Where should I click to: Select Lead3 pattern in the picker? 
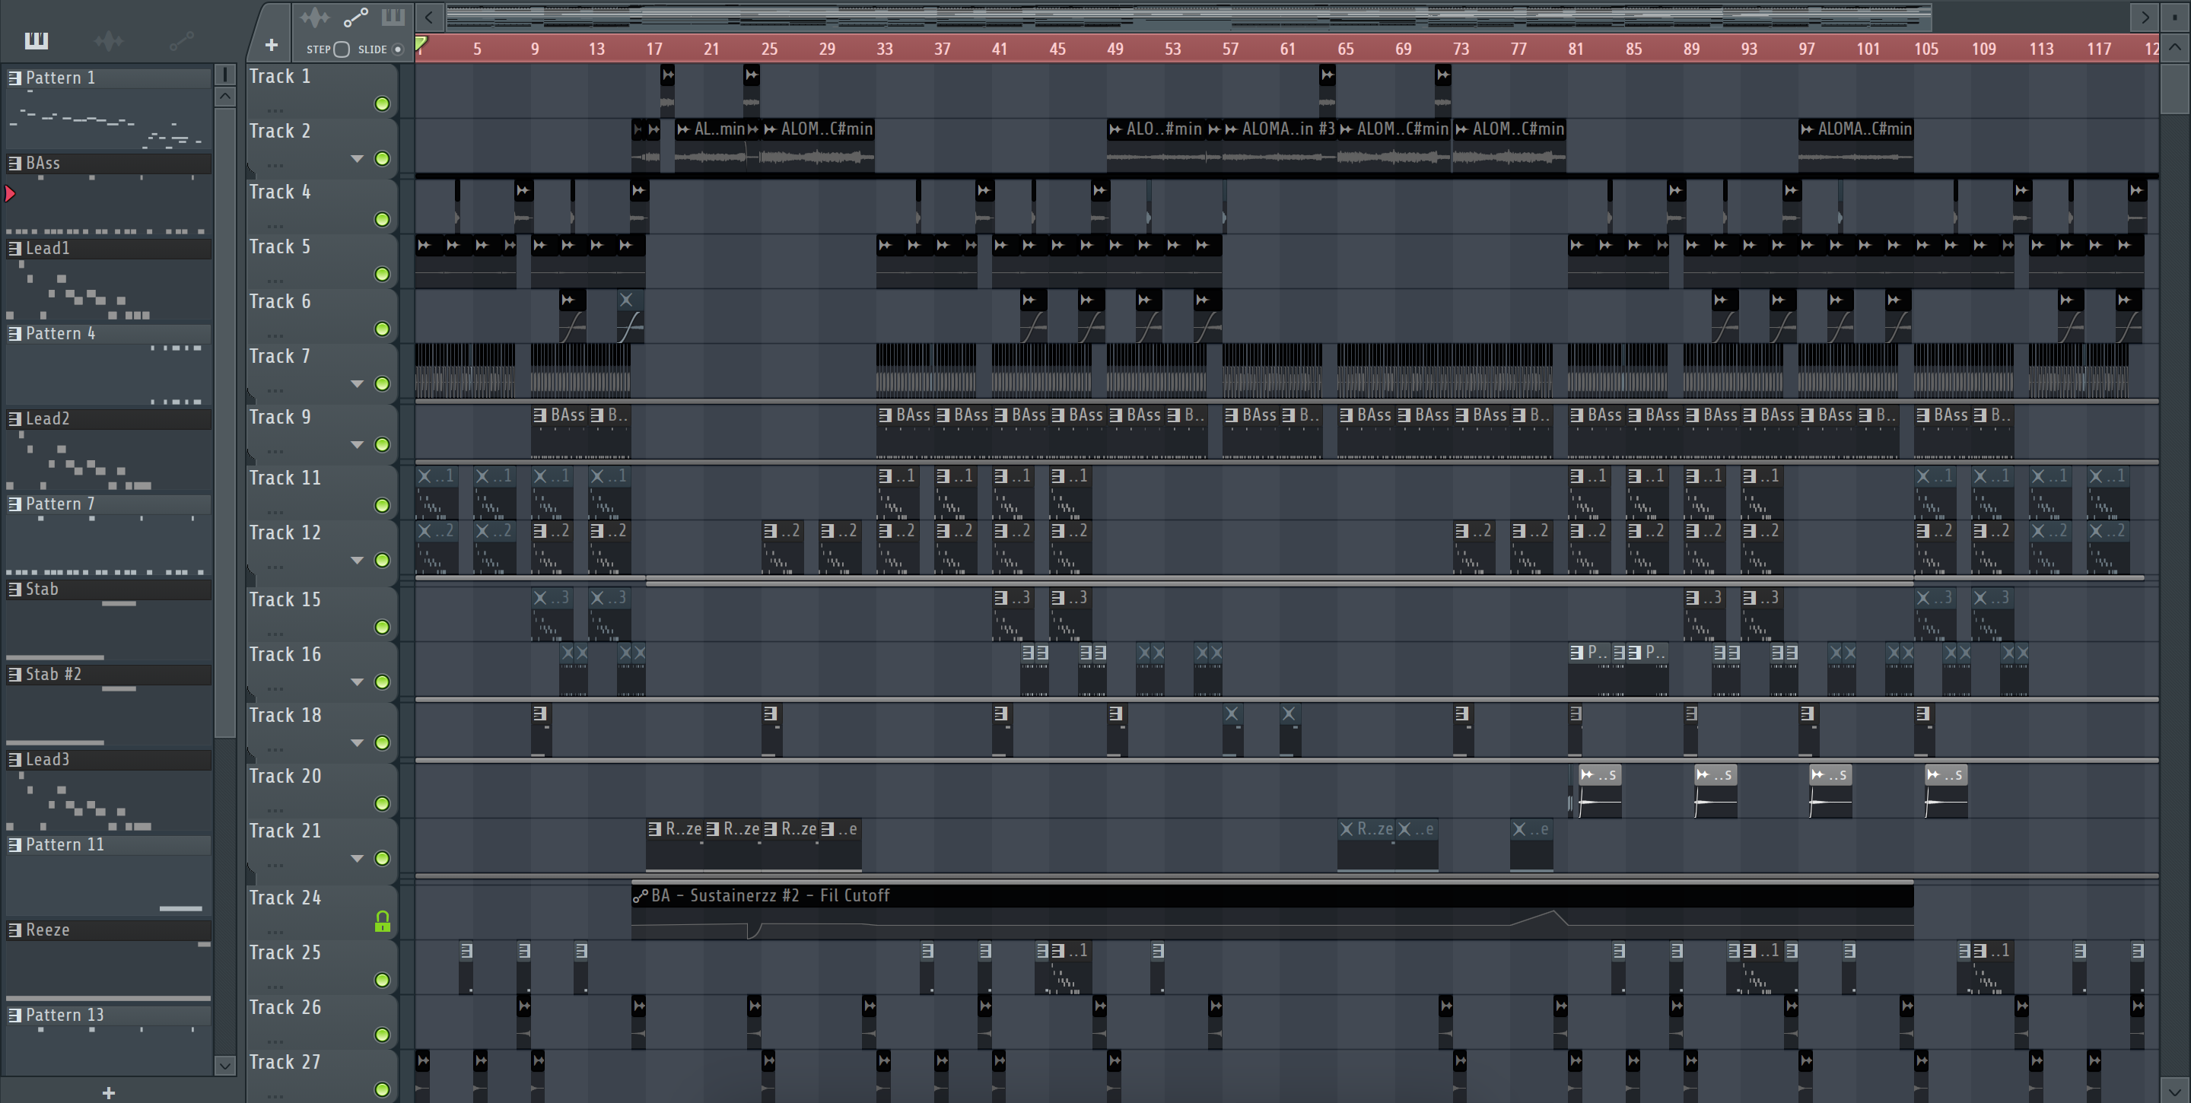tap(109, 759)
